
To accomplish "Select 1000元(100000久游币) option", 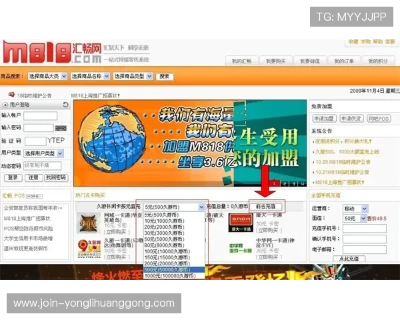I will click(174, 276).
